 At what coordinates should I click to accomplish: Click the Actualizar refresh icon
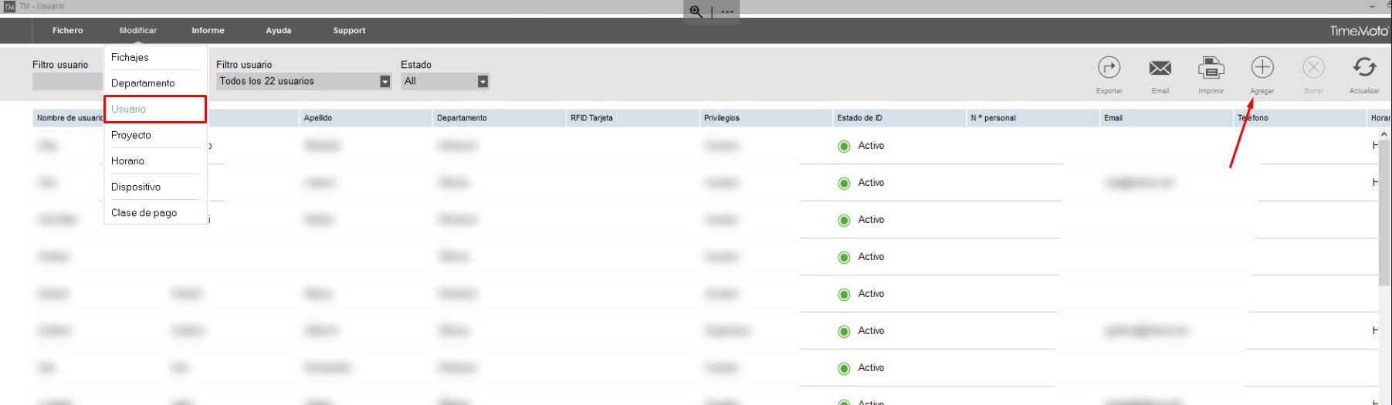(1364, 69)
